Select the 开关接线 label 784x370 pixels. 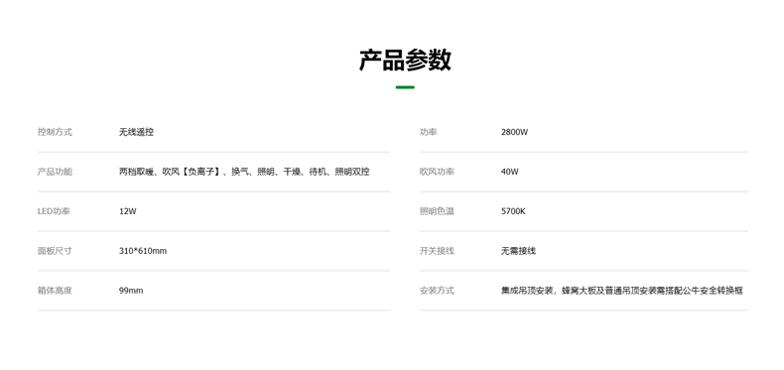(437, 251)
